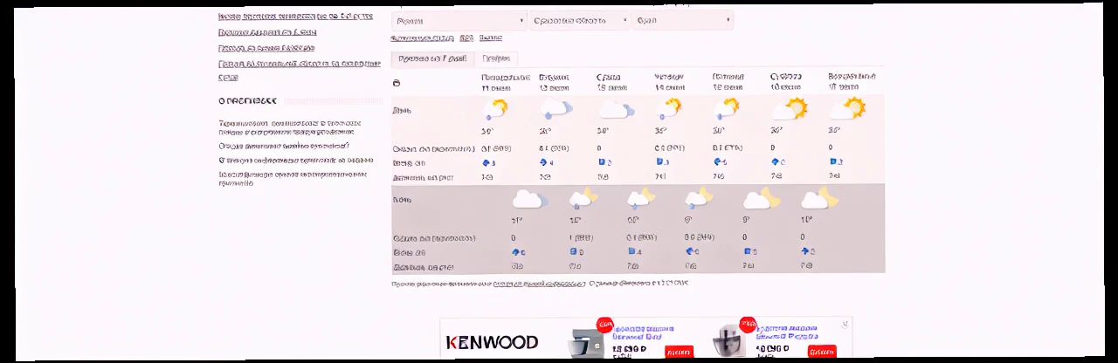Click Wednesday's daytime cloud icon

(613, 109)
